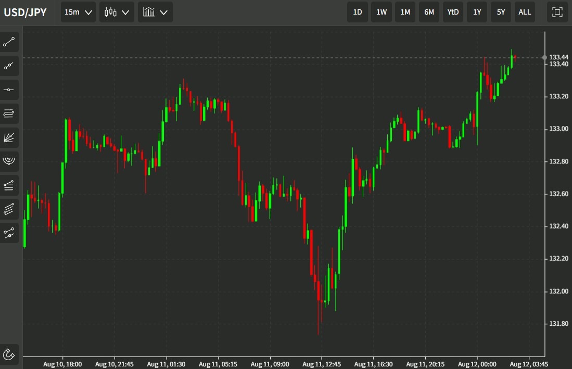Pick the parallel diagonal channel lines tool
This screenshot has height=369, width=572.
pos(9,209)
